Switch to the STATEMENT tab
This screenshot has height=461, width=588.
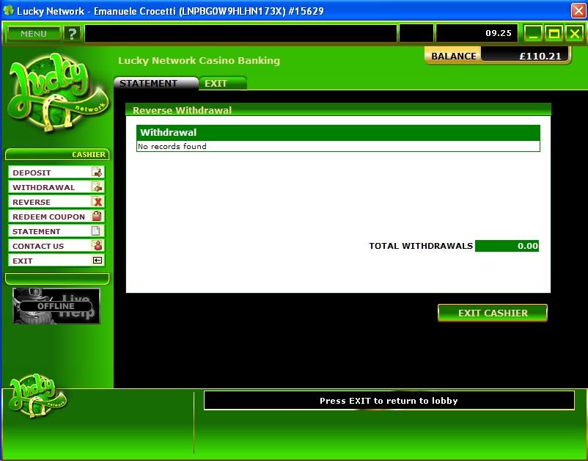155,84
